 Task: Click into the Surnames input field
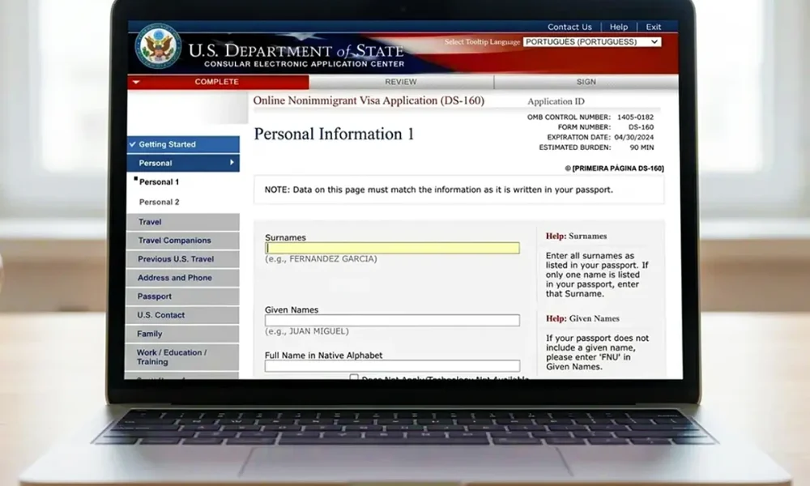[392, 248]
